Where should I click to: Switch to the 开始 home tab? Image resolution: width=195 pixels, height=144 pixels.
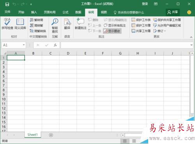click(21, 12)
